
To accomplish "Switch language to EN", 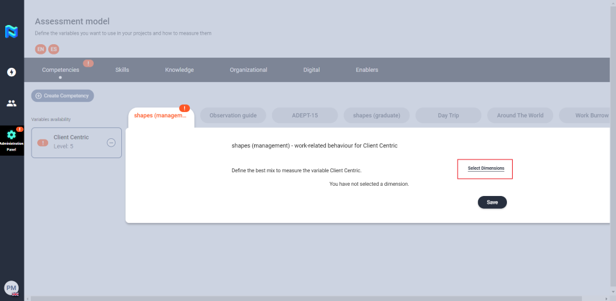I will pyautogui.click(x=40, y=49).
